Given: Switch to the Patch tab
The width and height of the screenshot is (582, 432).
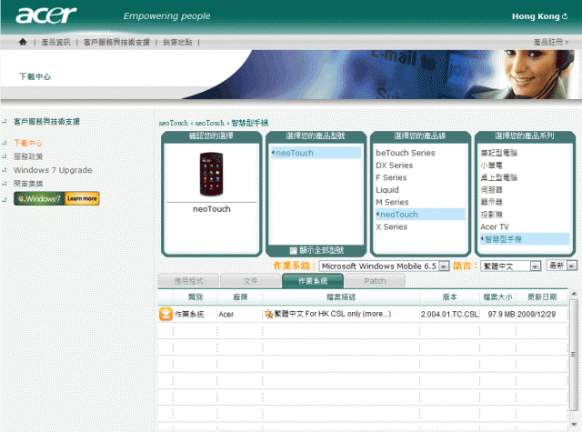Looking at the screenshot, I should [x=375, y=281].
